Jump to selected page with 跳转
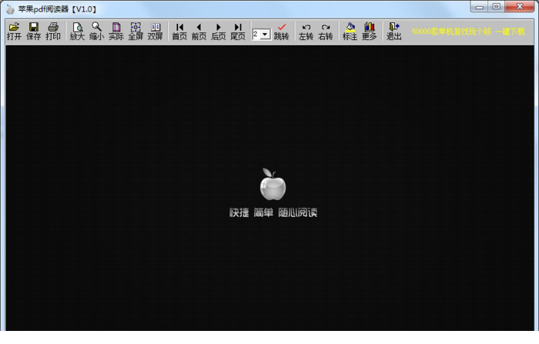The image size is (539, 344). [x=282, y=32]
